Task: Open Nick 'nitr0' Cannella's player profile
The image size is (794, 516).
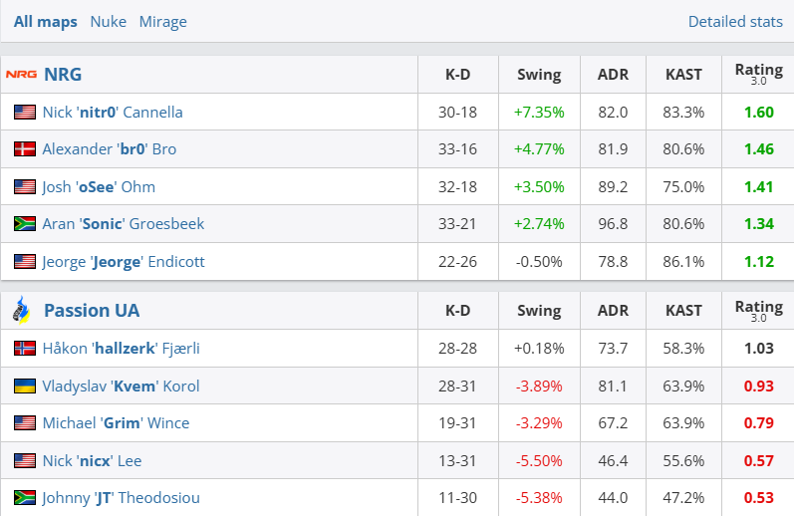Action: pos(113,113)
